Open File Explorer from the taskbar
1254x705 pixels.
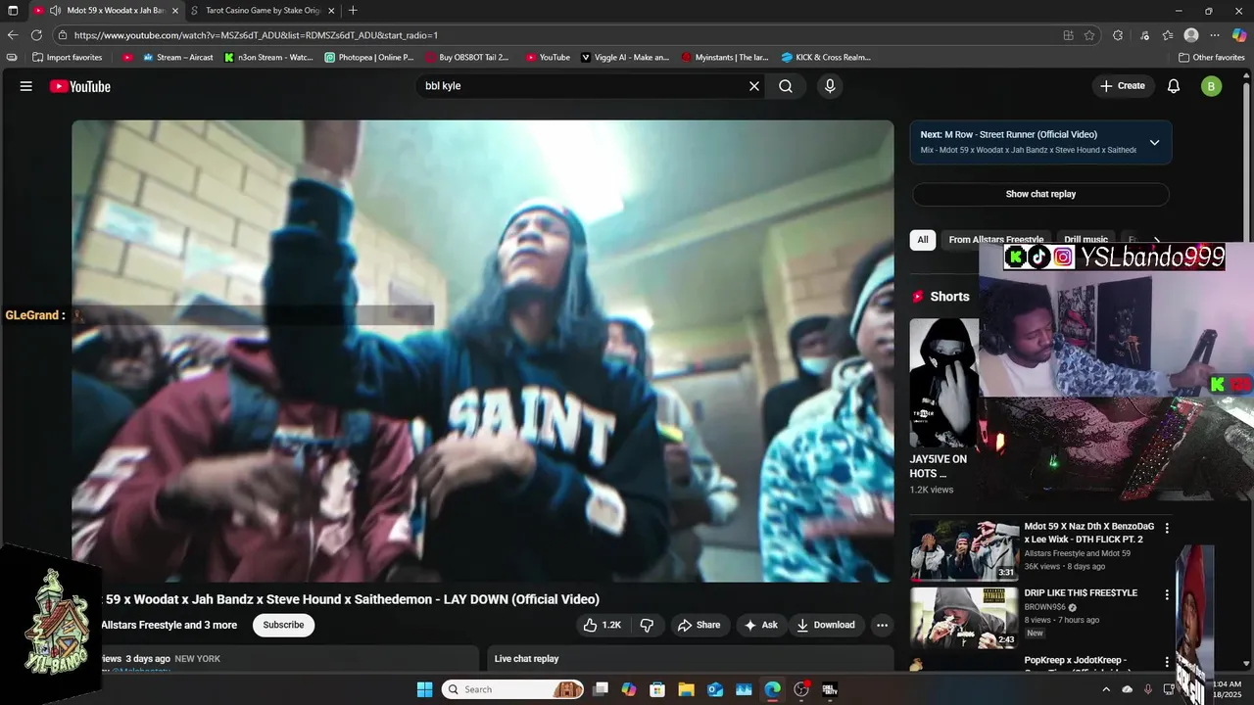click(x=686, y=689)
